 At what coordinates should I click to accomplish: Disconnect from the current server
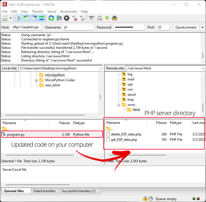pyautogui.click(x=74, y=18)
